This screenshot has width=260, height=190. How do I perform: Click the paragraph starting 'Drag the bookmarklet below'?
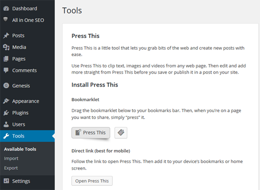coord(156,114)
